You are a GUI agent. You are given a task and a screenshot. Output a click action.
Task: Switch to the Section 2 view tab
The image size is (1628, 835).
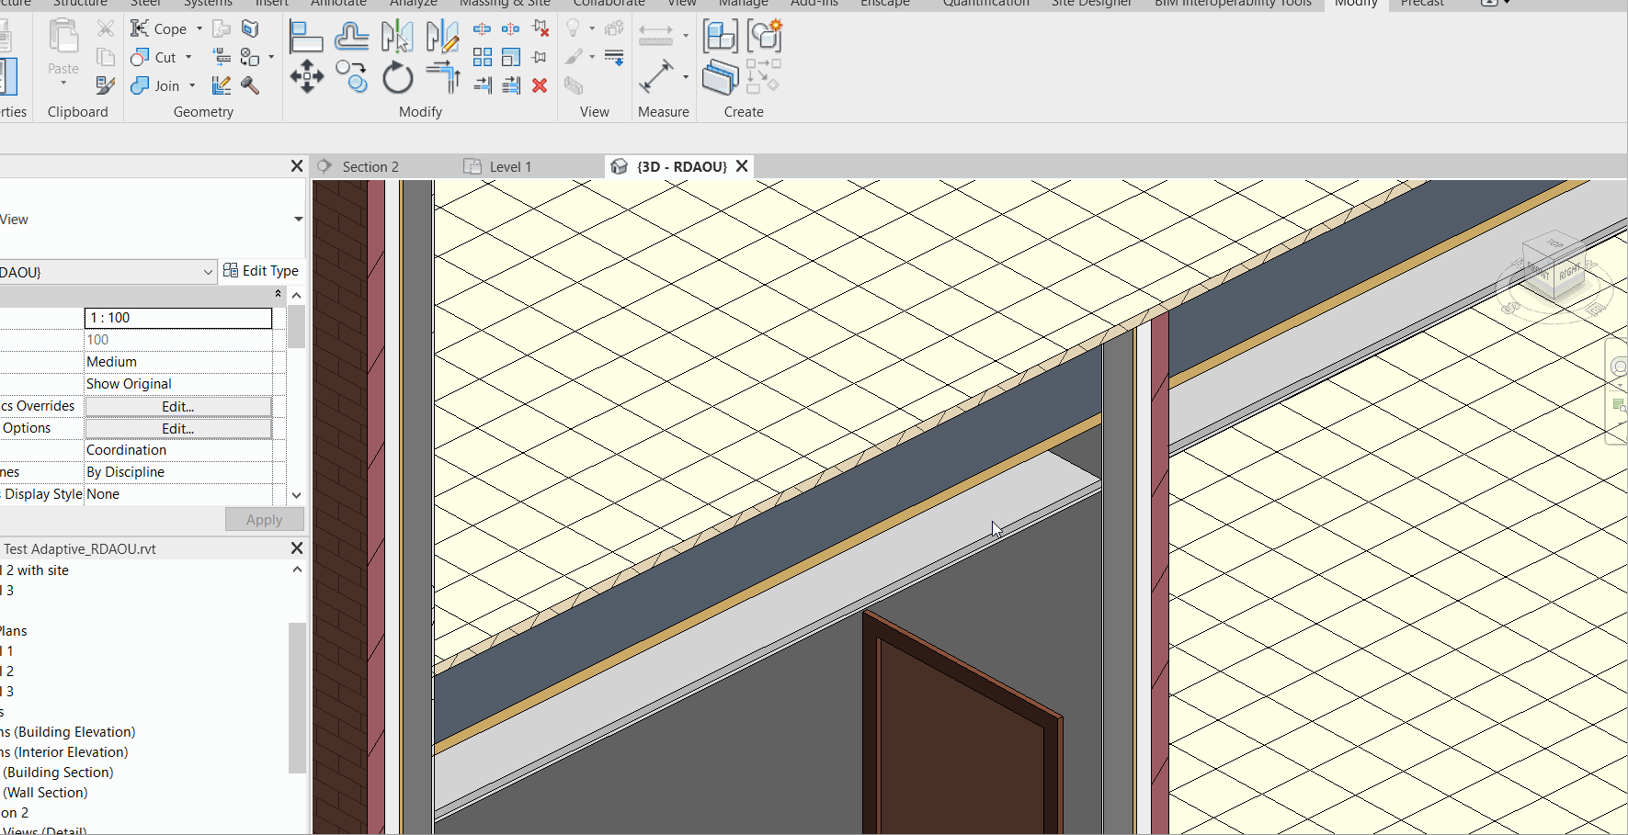point(370,166)
